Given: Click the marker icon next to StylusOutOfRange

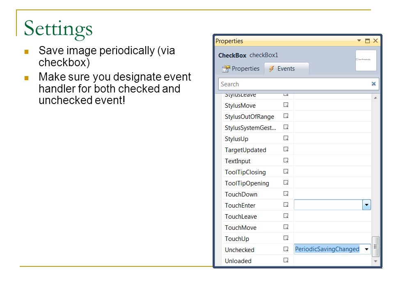Looking at the screenshot, I should 286,116.
